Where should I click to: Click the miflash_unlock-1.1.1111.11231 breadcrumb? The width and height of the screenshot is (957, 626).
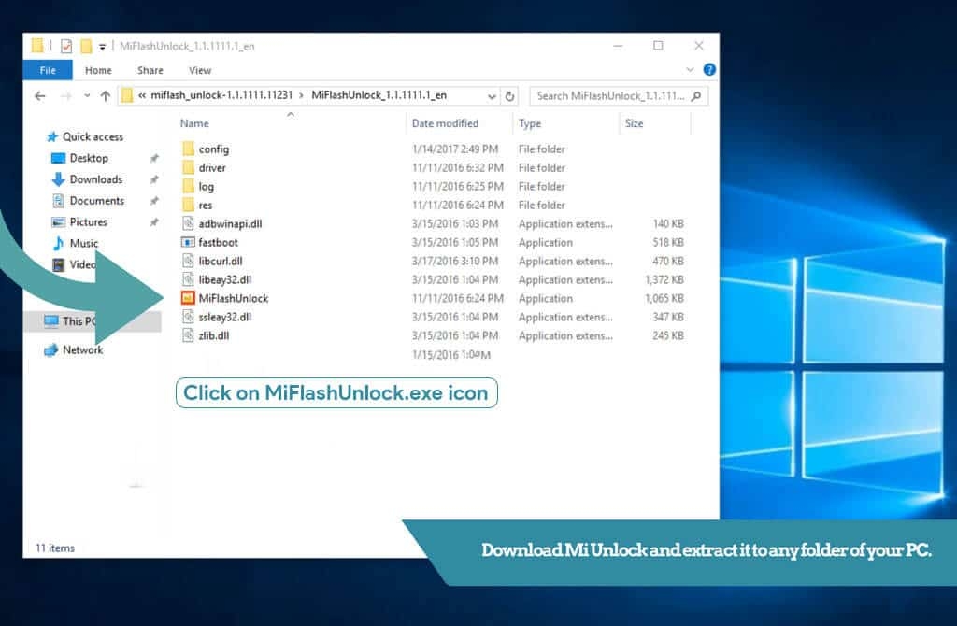click(x=221, y=95)
